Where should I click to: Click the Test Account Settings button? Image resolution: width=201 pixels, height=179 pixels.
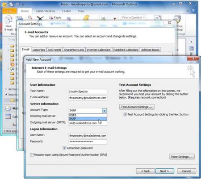click(137, 107)
